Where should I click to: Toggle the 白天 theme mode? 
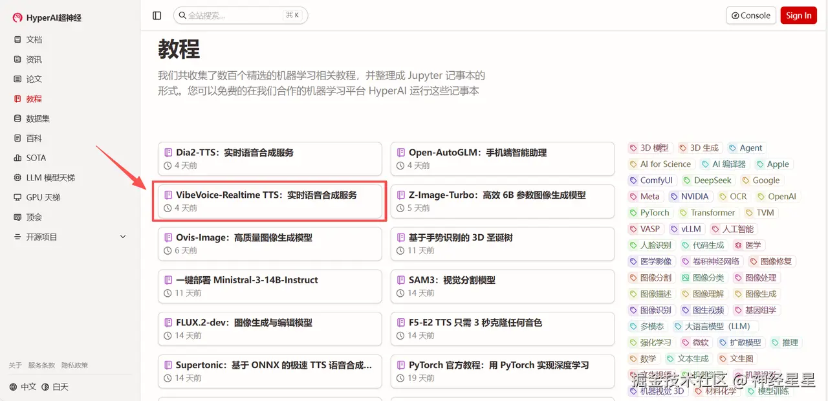(55, 387)
